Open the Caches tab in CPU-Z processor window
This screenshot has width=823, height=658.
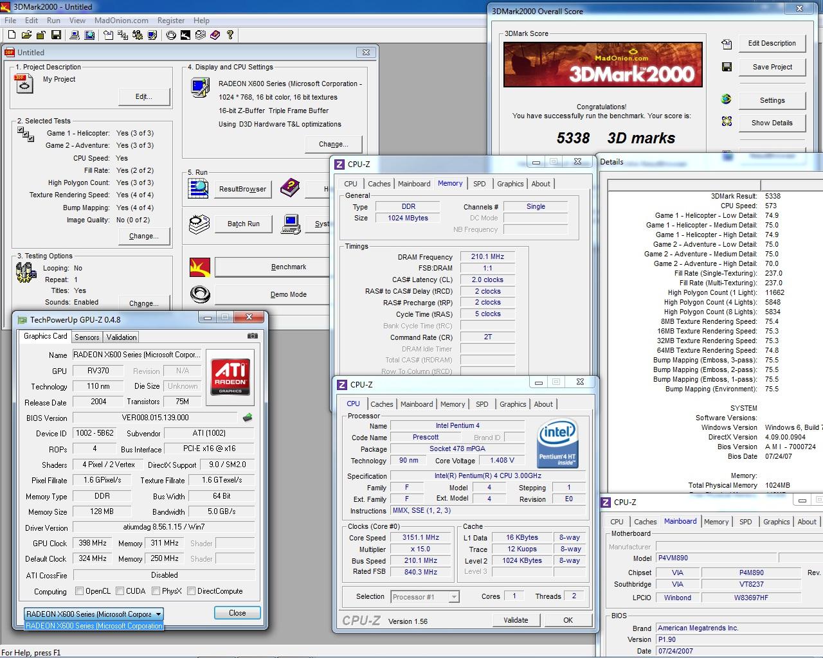[x=381, y=404]
